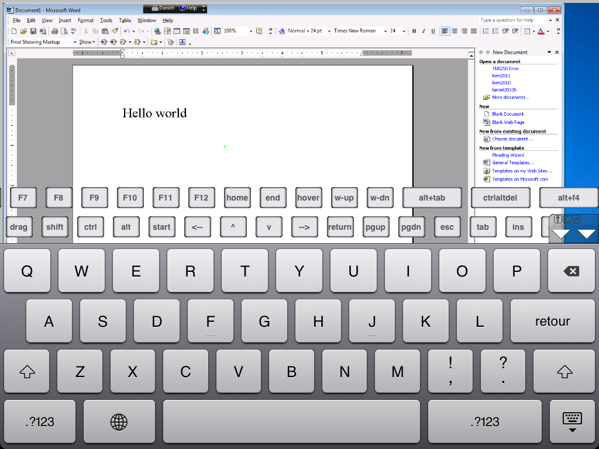Open the Times New Roman font dropdown
This screenshot has width=599, height=449.
click(x=385, y=32)
